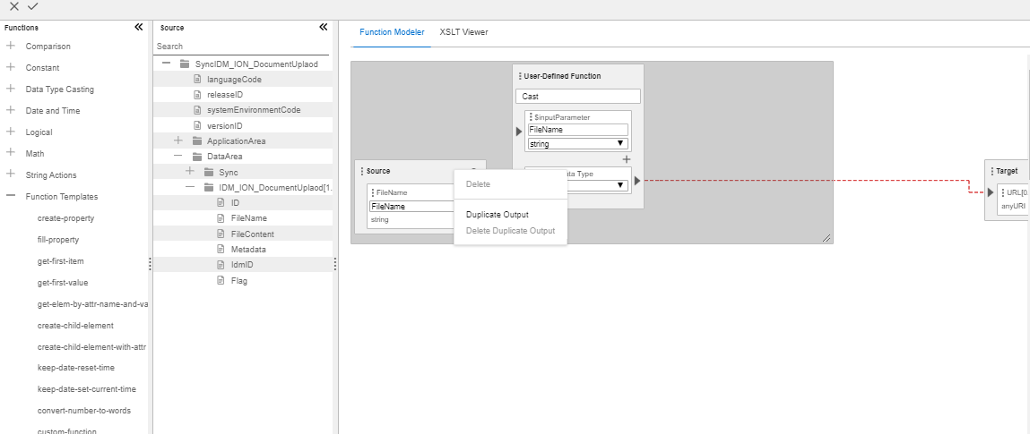The height and width of the screenshot is (434, 1030).
Task: Select the get-first-item function template
Action: [x=60, y=261]
